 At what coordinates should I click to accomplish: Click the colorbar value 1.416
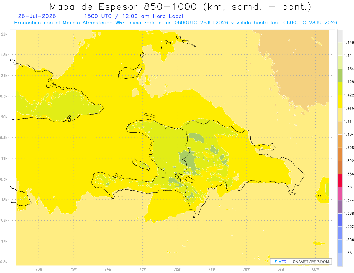click(x=349, y=108)
